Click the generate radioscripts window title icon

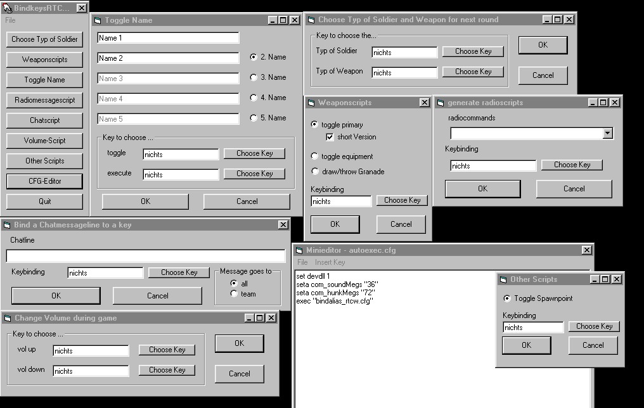pos(440,103)
